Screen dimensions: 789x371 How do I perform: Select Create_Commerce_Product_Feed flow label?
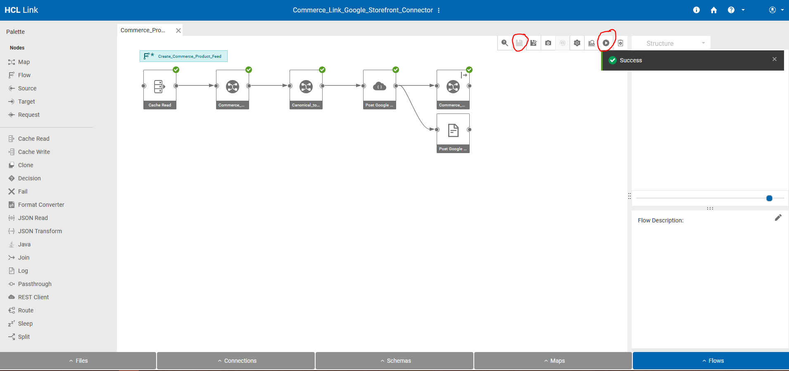(x=183, y=56)
